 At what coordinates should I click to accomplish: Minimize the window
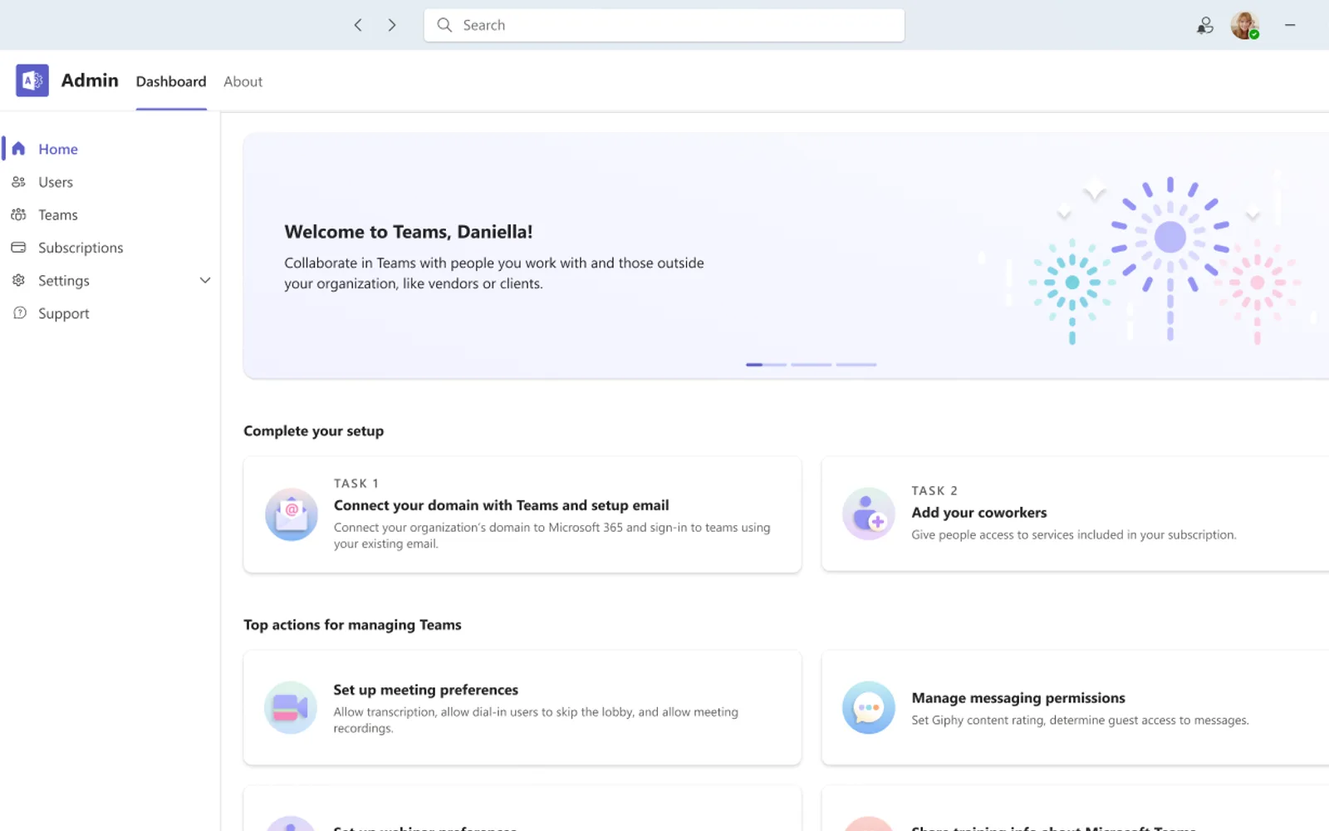click(1290, 25)
